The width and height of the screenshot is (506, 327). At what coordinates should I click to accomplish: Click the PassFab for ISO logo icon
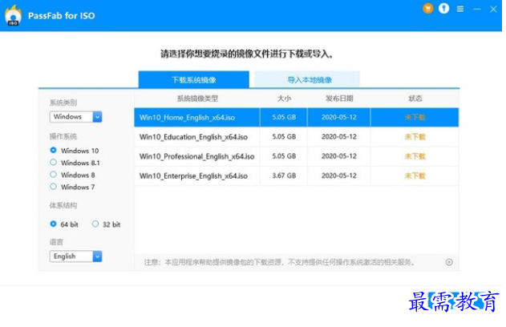[x=13, y=15]
